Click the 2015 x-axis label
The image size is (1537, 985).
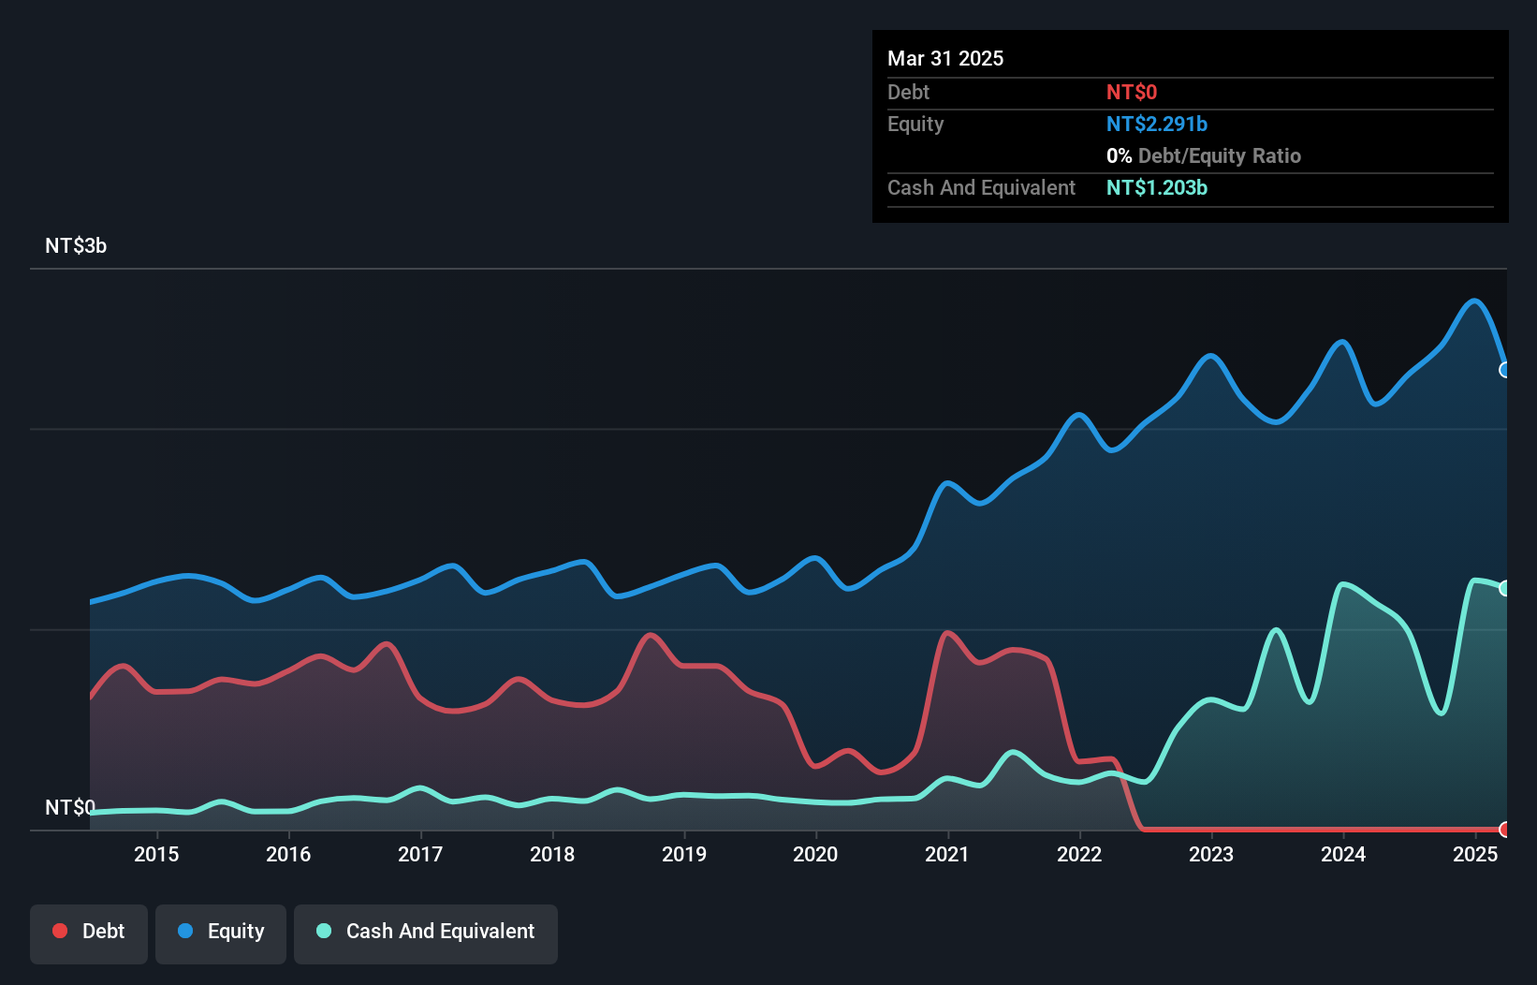click(156, 854)
